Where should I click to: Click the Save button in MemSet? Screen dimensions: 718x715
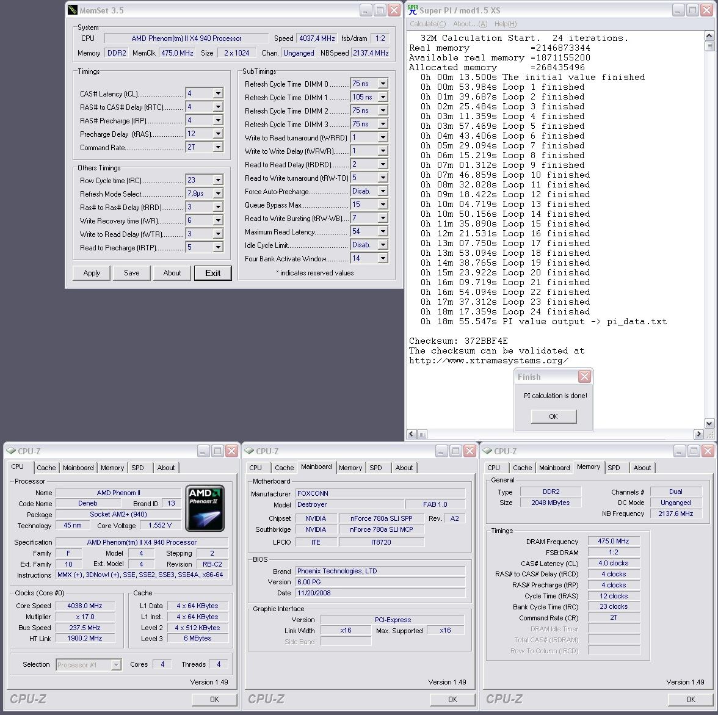132,273
